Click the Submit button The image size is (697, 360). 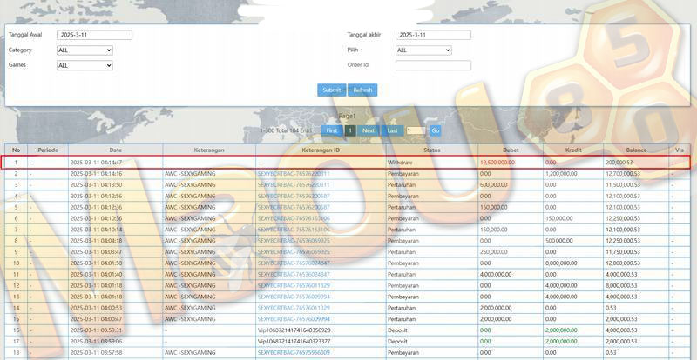(332, 90)
